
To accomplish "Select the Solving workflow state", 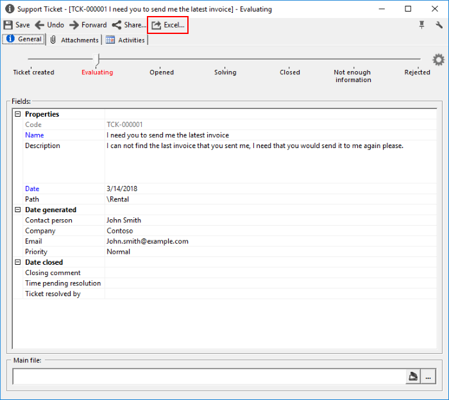I will coord(225,72).
